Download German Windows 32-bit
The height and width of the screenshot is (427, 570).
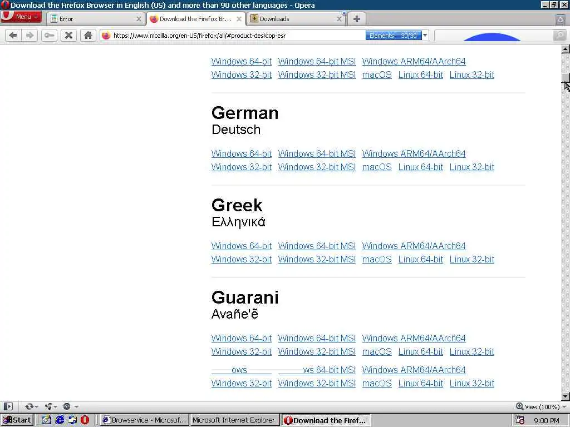tap(242, 167)
